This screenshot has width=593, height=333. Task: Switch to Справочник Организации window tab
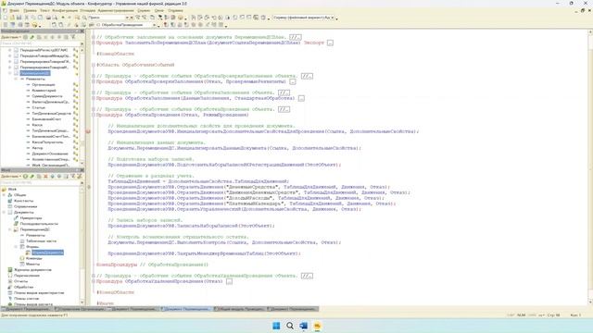point(81,309)
